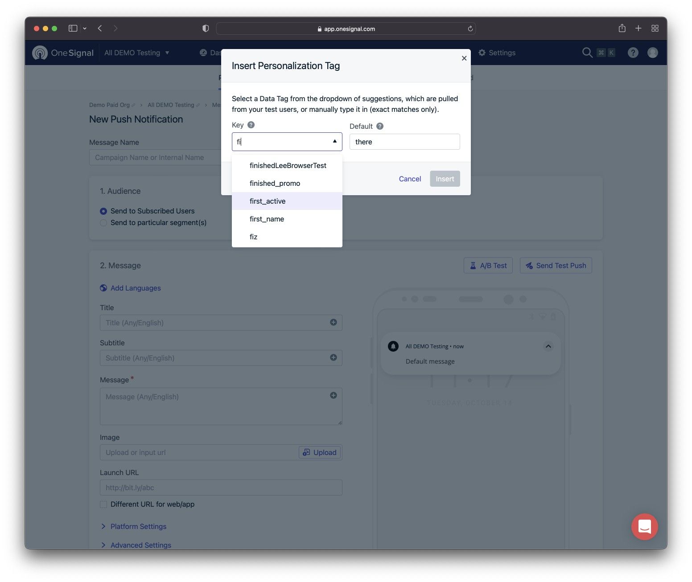Click the search magnifier icon

coord(587,53)
